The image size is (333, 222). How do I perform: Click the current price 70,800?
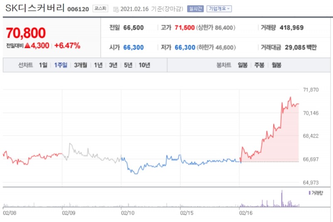tap(26, 33)
